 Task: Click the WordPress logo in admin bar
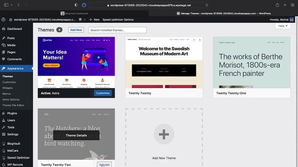tap(3, 19)
